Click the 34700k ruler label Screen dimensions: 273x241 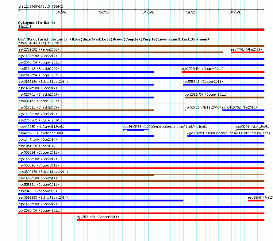point(105,12)
